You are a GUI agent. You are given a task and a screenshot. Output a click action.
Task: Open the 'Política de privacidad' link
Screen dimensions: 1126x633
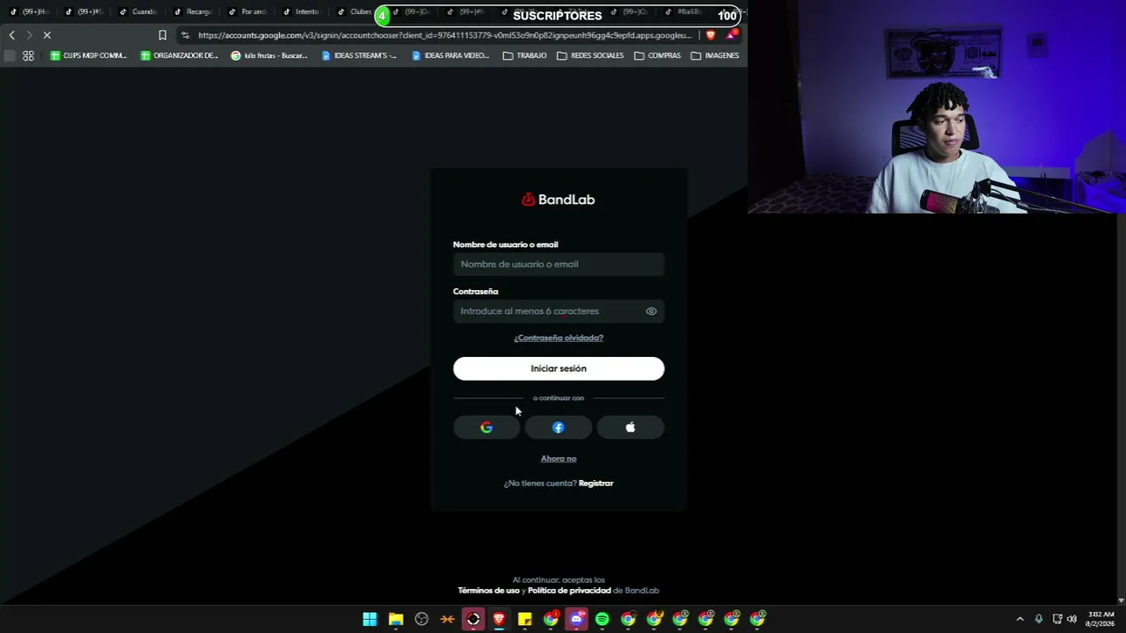tap(569, 591)
